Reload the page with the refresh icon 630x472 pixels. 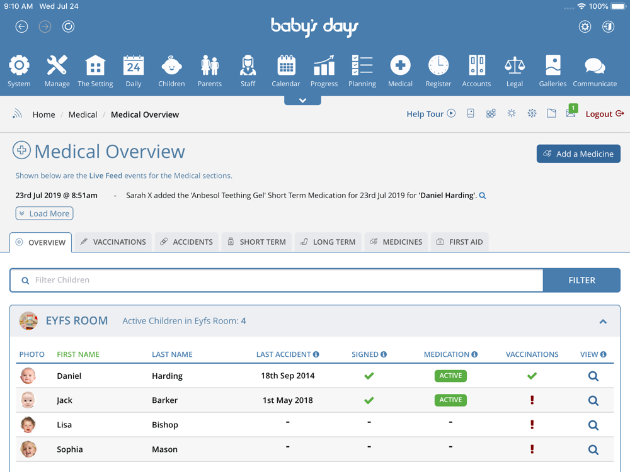click(68, 26)
